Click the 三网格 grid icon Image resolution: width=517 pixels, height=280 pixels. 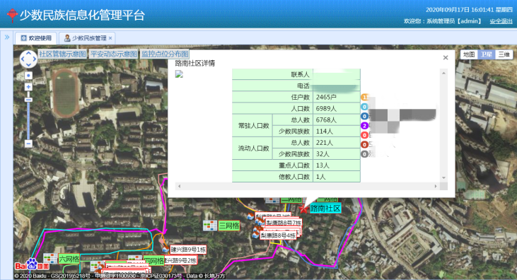[x=210, y=226]
